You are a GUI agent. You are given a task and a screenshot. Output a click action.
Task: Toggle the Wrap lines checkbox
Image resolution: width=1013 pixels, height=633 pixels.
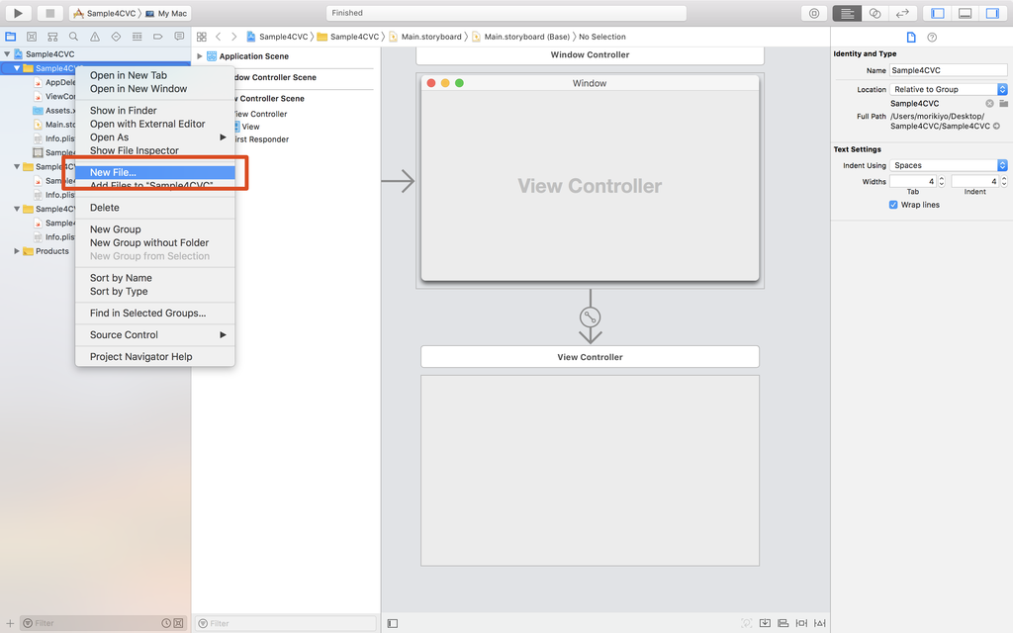(893, 205)
